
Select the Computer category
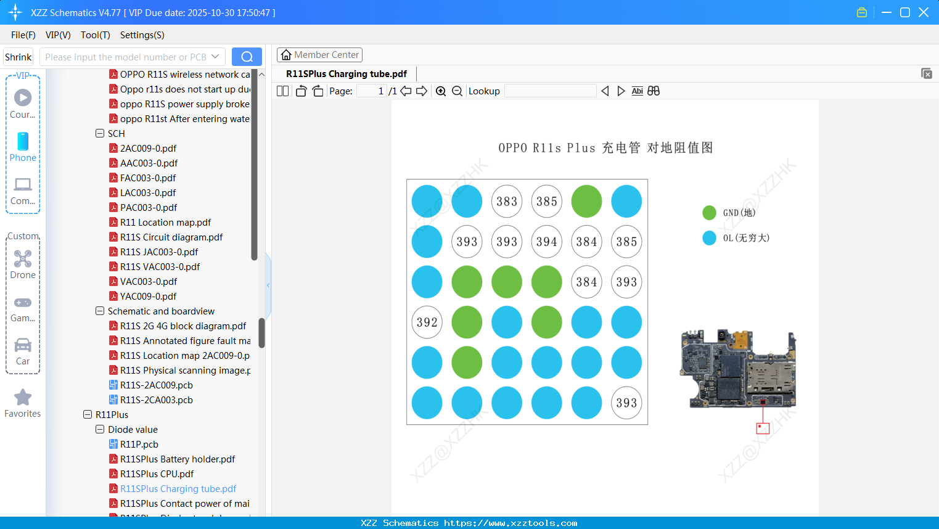23,191
